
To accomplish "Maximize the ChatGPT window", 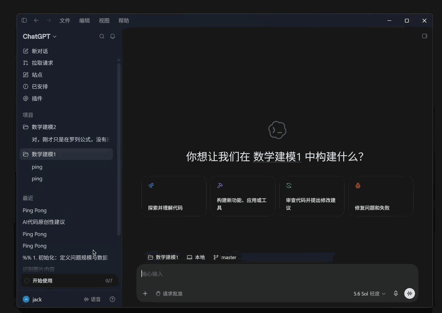I will pos(407,21).
